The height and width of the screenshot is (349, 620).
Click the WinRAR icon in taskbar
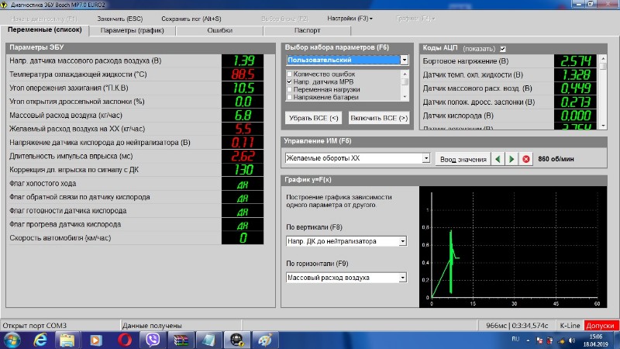pyautogui.click(x=181, y=340)
